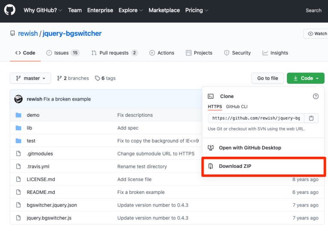Open the Pricing dropdown in header
This screenshot has height=228, width=328.
(196, 10)
